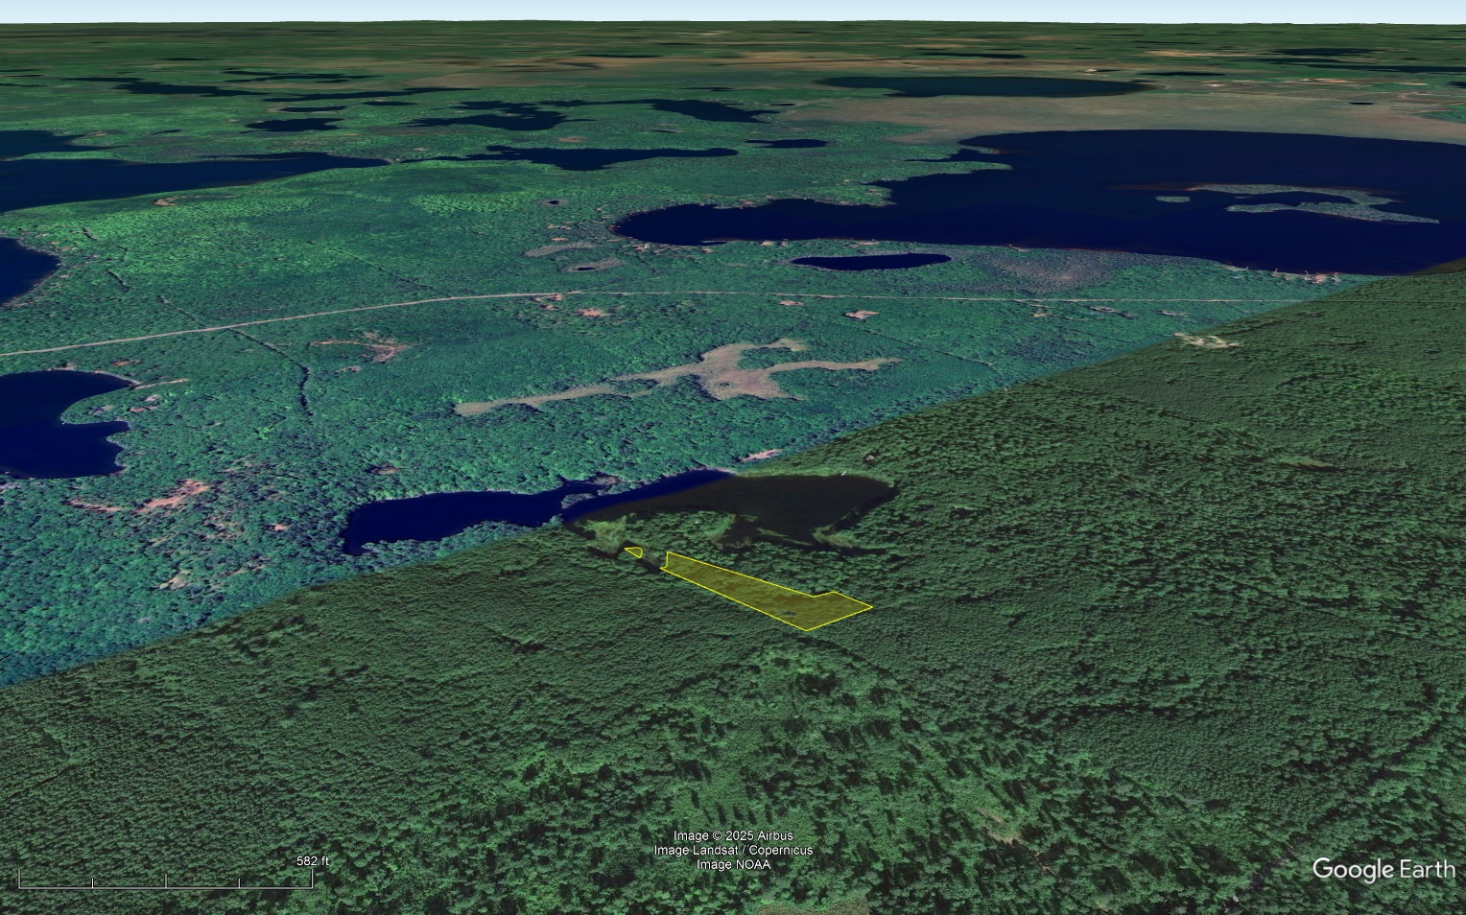Click the horizon line at image top
1466x915 pixels.
pos(733,19)
